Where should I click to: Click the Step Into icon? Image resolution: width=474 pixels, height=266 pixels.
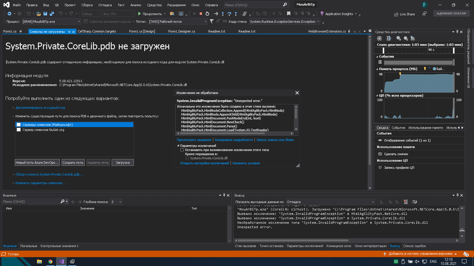[223, 14]
